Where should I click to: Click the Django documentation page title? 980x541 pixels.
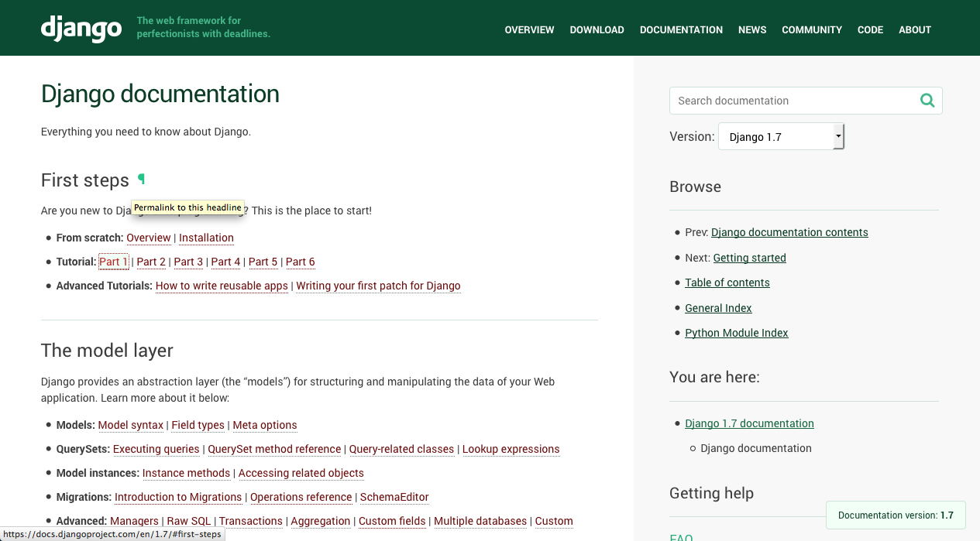(x=160, y=94)
